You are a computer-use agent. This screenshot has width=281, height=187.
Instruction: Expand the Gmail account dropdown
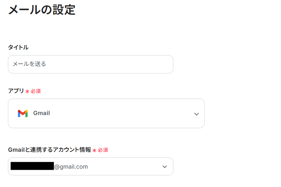[x=90, y=166]
